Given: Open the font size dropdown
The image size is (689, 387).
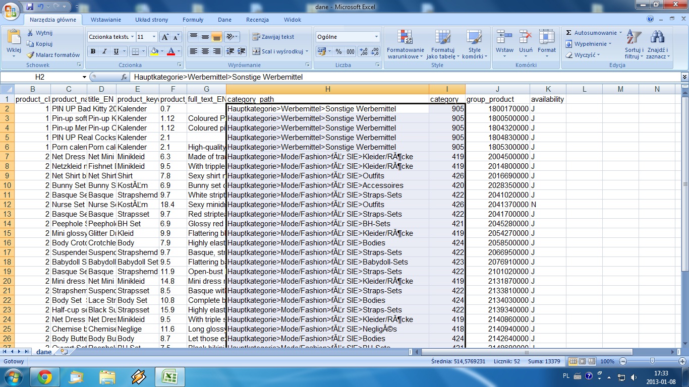Looking at the screenshot, I should pos(154,37).
